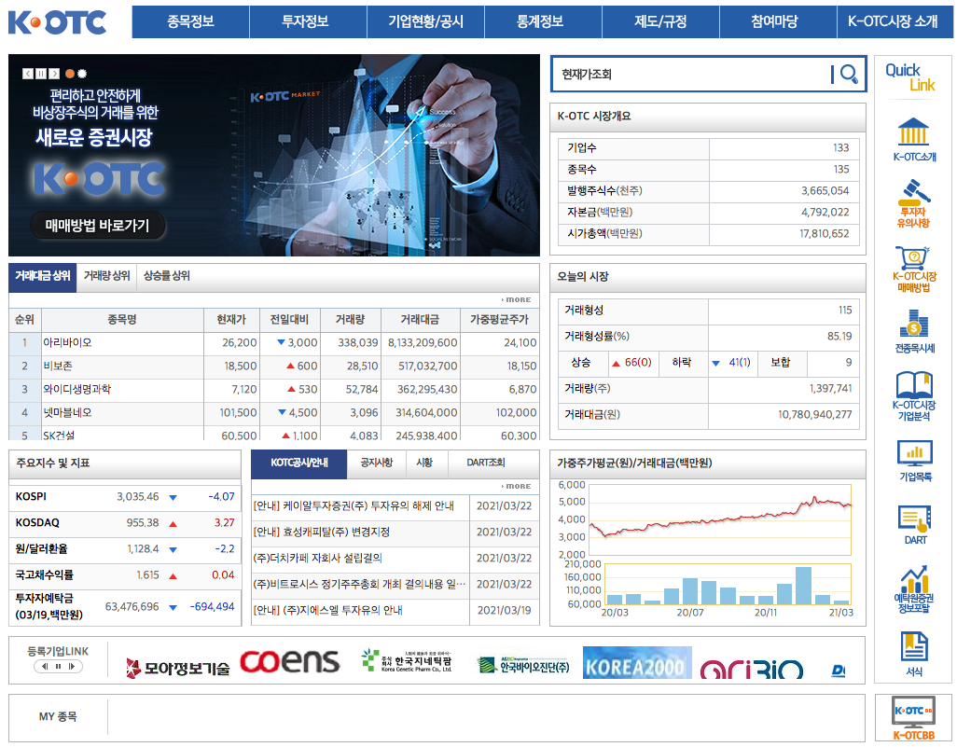Switch to the 상승률 상위 tab

167,276
